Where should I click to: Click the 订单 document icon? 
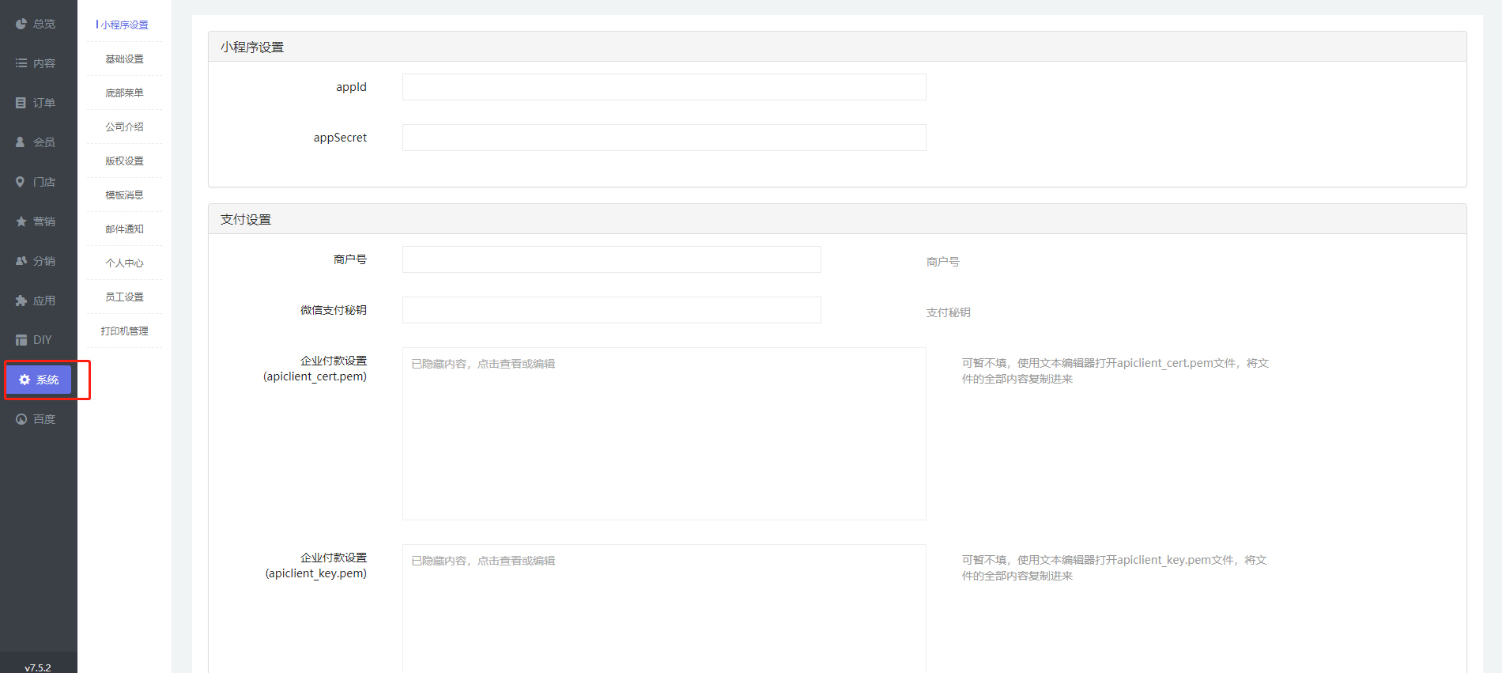(x=21, y=103)
